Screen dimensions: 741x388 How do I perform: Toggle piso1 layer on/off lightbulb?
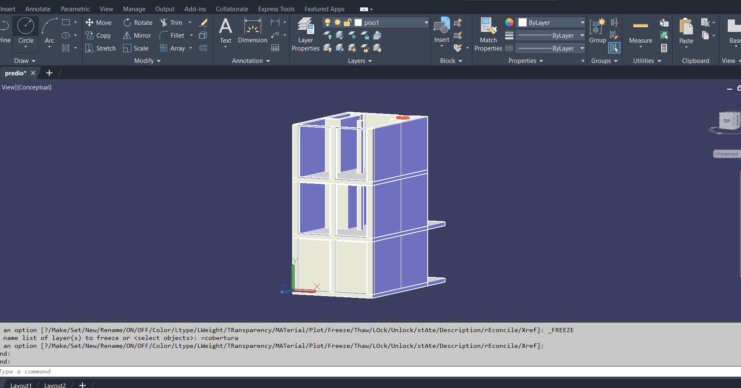coord(327,22)
